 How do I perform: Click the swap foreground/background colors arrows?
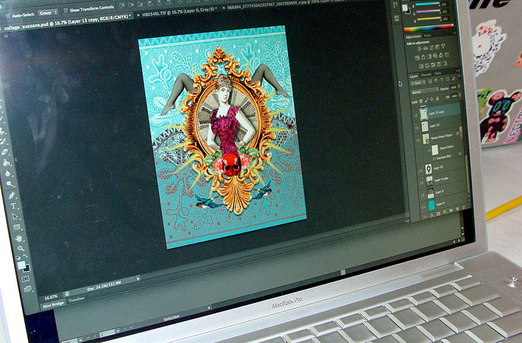click(x=26, y=256)
